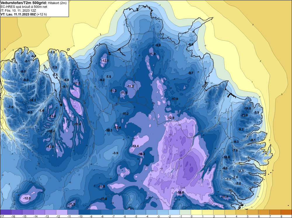Select the line 'EC-HRES spá brúuð á 500m net'

tap(24, 7)
